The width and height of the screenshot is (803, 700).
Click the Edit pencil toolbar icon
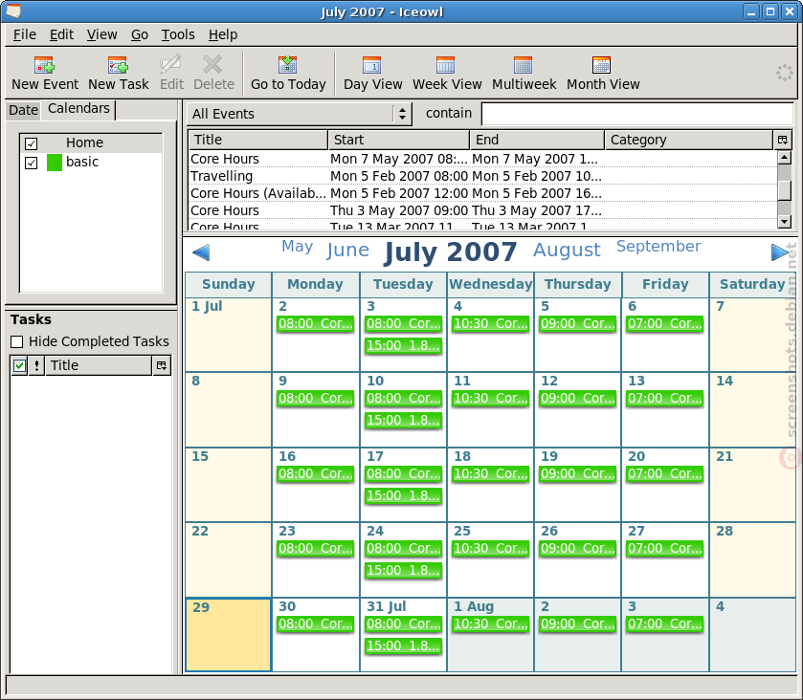170,65
